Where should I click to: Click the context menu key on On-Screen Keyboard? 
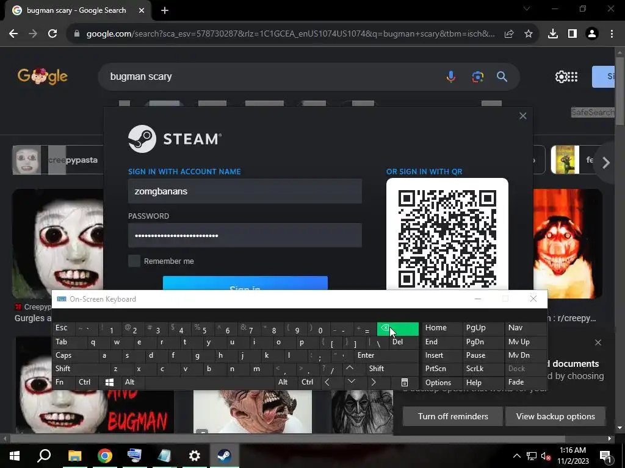point(404,383)
